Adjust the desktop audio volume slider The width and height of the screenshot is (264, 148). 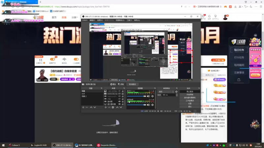pos(137,105)
